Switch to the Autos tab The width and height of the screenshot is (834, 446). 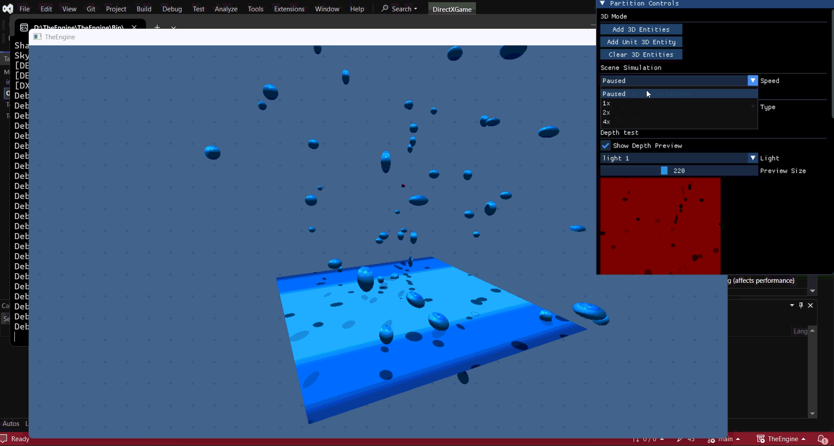click(x=10, y=423)
